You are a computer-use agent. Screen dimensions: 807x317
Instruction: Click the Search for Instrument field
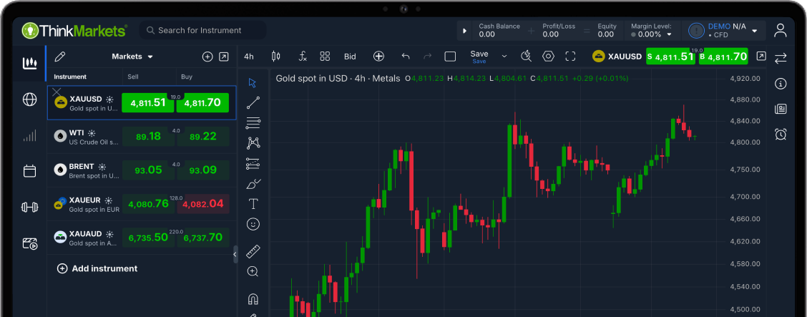(x=202, y=30)
